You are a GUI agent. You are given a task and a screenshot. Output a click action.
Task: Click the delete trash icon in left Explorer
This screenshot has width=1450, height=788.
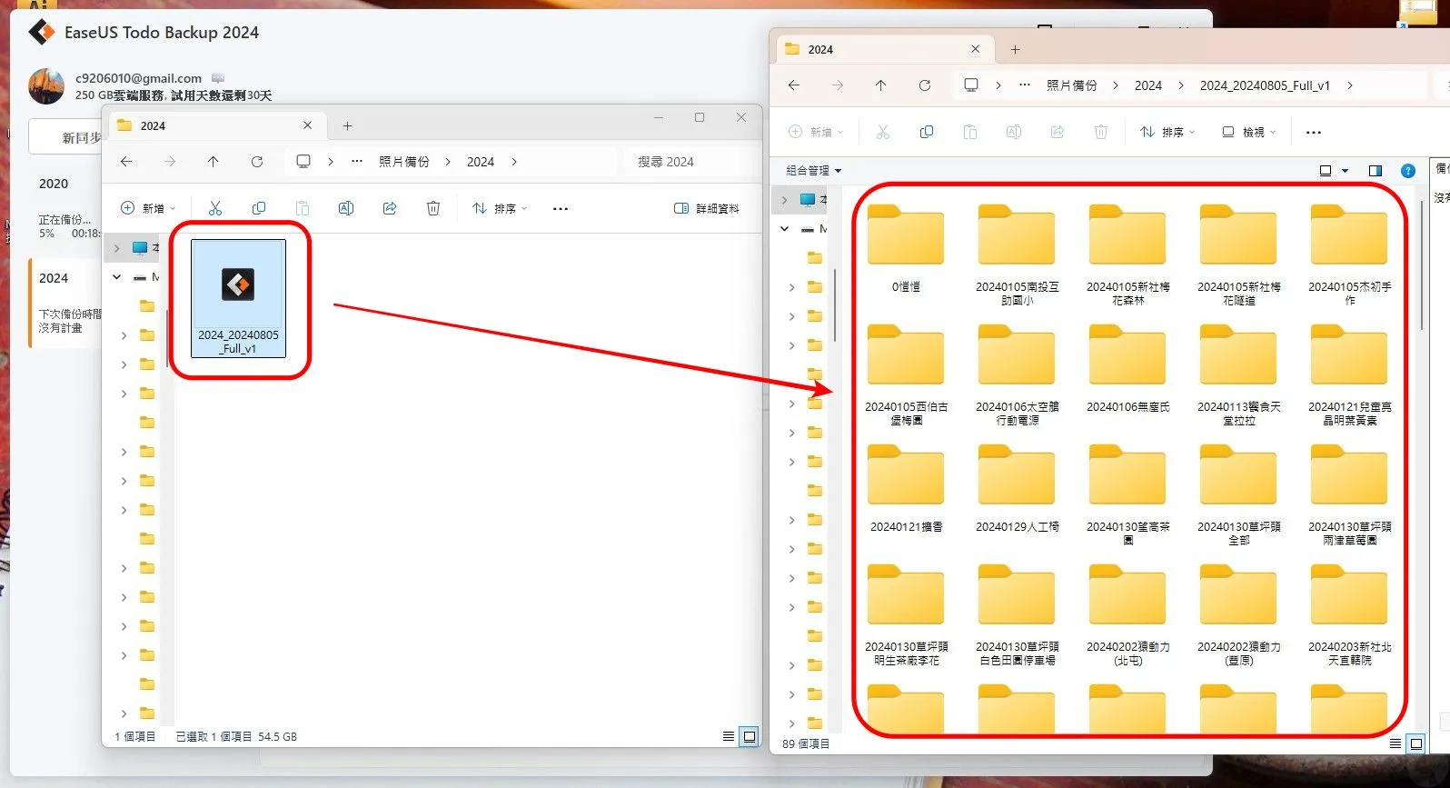[433, 208]
